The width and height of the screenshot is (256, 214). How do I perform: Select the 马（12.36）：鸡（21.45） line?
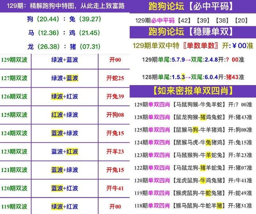tap(64, 33)
